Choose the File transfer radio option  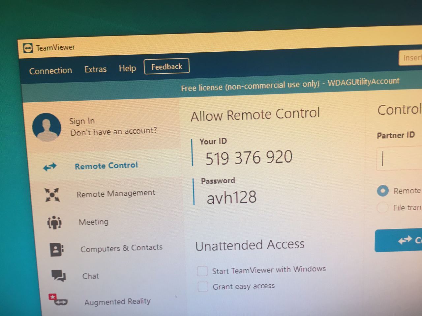pos(382,208)
